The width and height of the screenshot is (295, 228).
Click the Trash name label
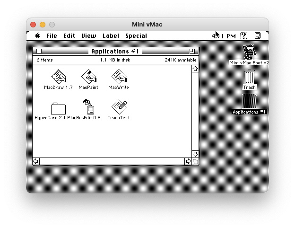pos(250,88)
